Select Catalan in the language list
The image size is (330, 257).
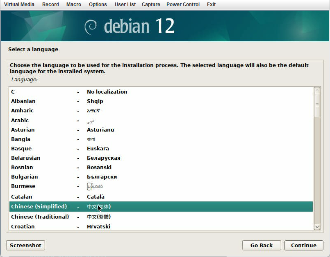point(161,197)
